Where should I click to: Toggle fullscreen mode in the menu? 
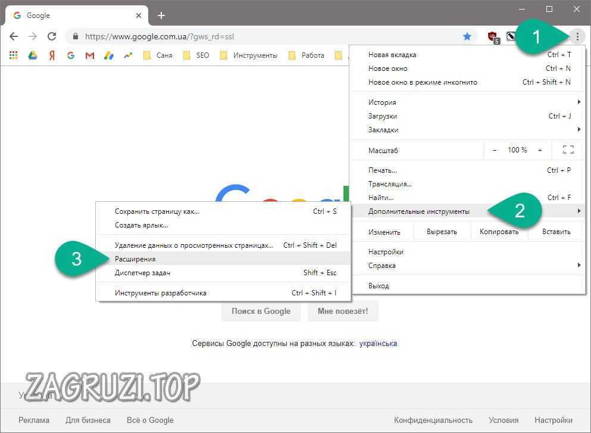568,150
